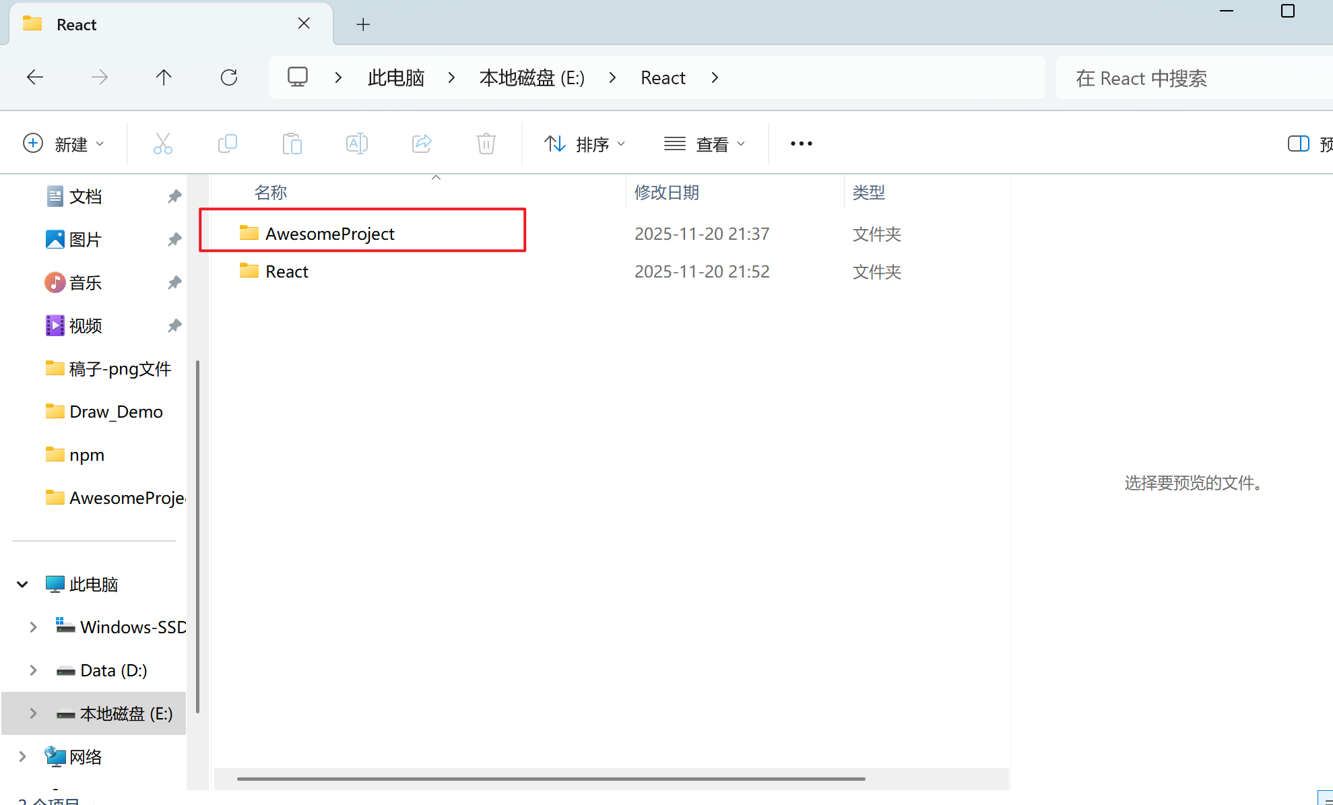Expand the Data (D:) drive tree

[x=33, y=670]
